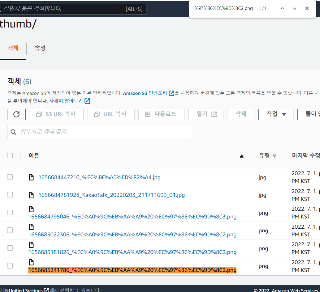Check the box for 1656685241786 png file
The height and width of the screenshot is (292, 320).
point(10,265)
